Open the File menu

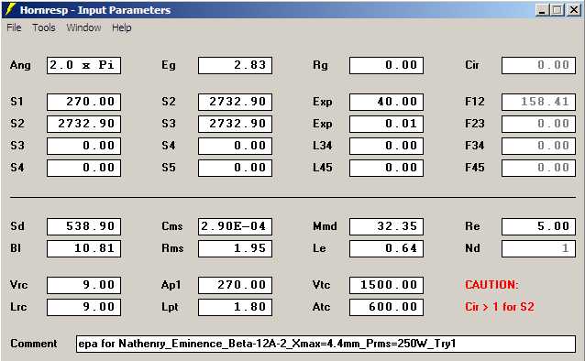(14, 27)
